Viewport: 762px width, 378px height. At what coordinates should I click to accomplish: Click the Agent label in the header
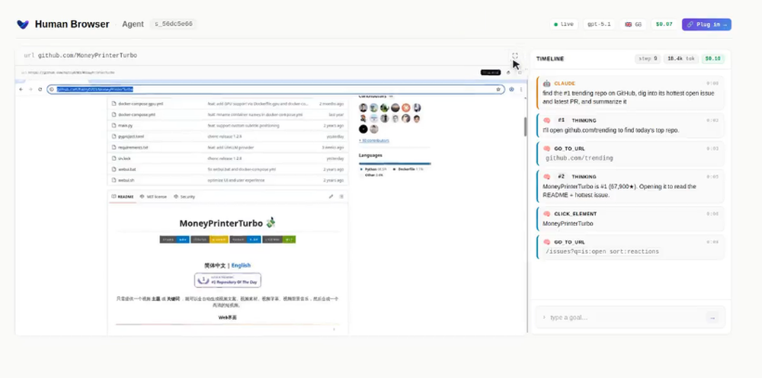133,24
